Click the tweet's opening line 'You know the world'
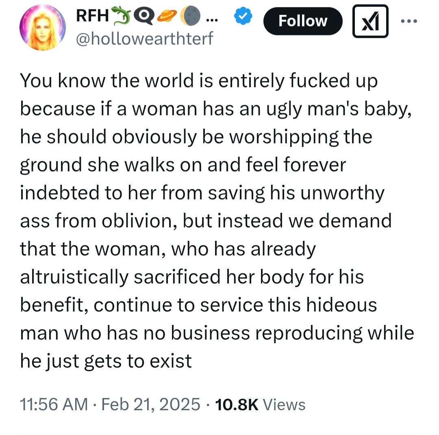439x435 pixels. 198,81
